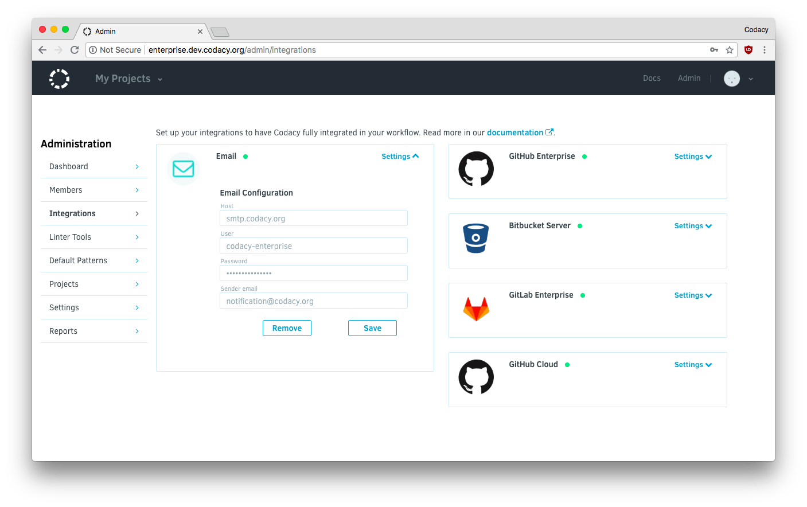This screenshot has height=507, width=807.
Task: Close the Admin browser tab
Action: 200,32
